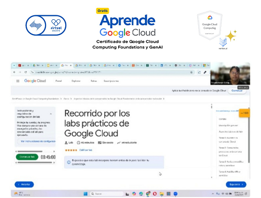Show hidden tray icons chevron
The width and height of the screenshot is (261, 198).
coord(213,194)
